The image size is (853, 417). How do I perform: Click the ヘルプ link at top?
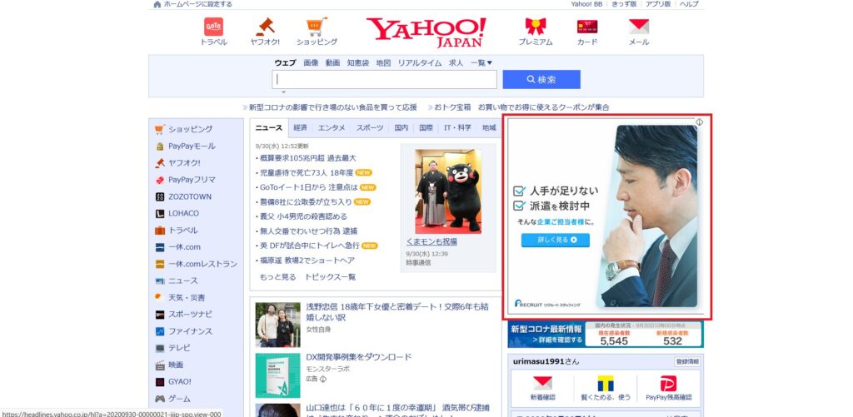point(689,4)
